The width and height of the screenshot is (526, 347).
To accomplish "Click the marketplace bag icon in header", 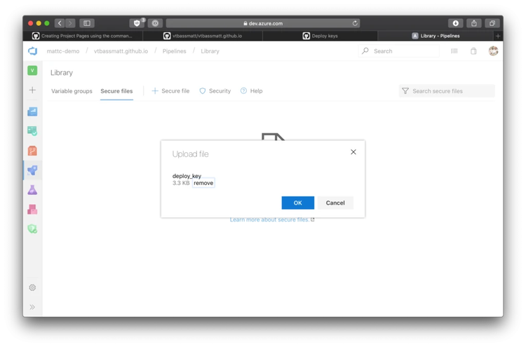I will pyautogui.click(x=473, y=51).
